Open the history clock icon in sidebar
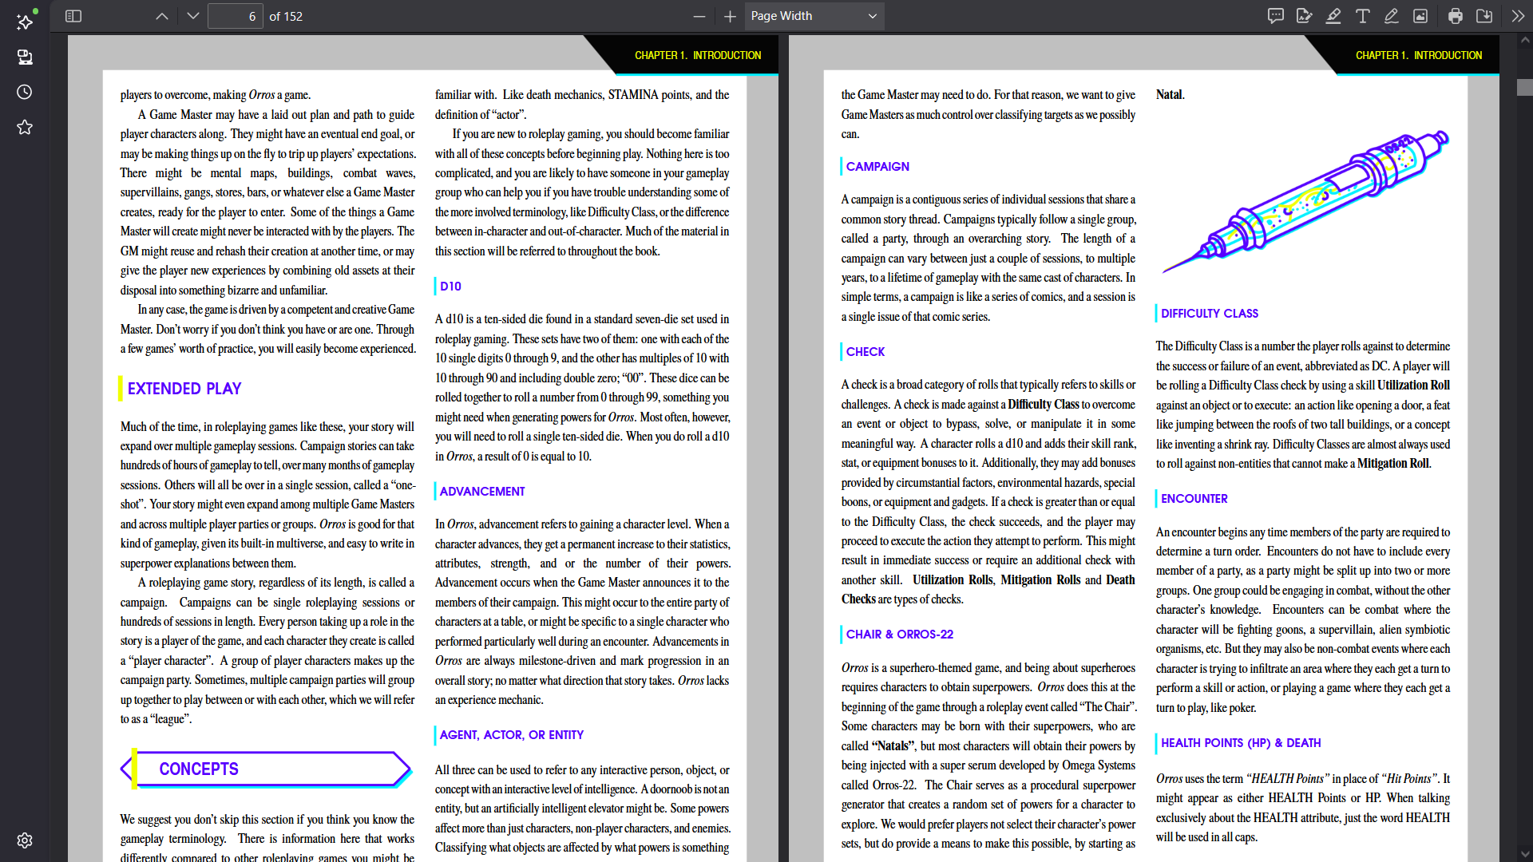 pyautogui.click(x=25, y=92)
